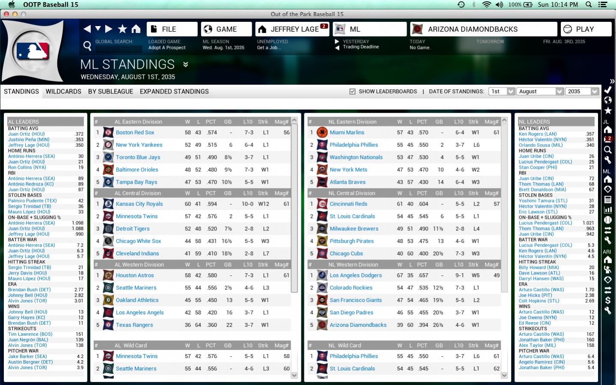
Task: Click the mail icon with 2 badge
Action: click(x=607, y=140)
